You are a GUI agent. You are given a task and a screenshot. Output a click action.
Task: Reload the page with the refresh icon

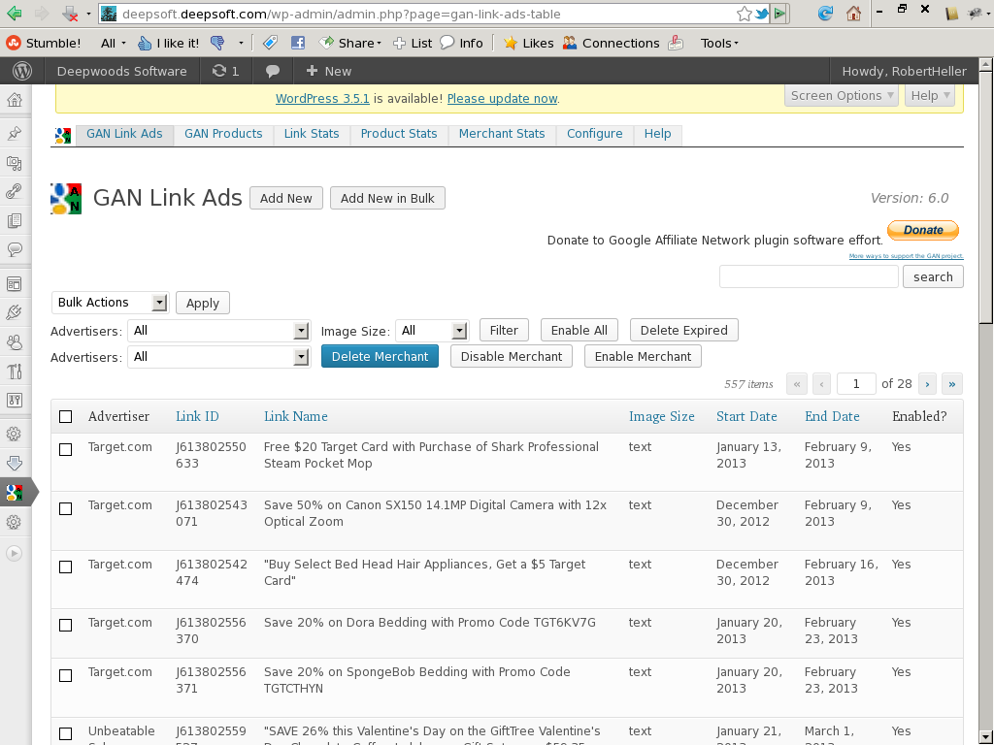tap(825, 14)
